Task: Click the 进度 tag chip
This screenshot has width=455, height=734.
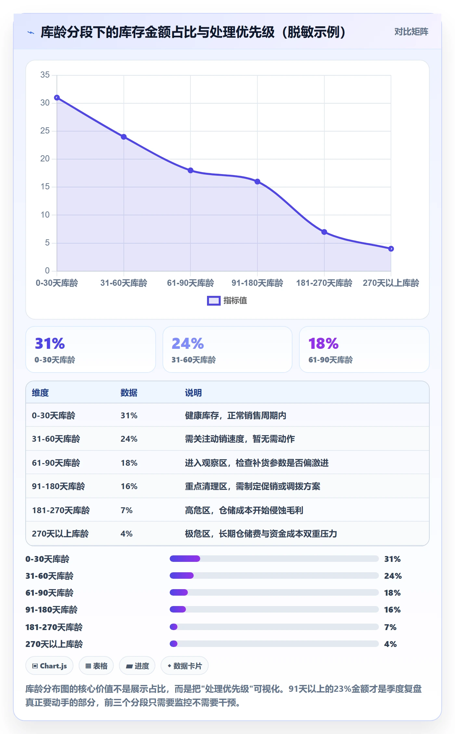Action: pyautogui.click(x=137, y=666)
